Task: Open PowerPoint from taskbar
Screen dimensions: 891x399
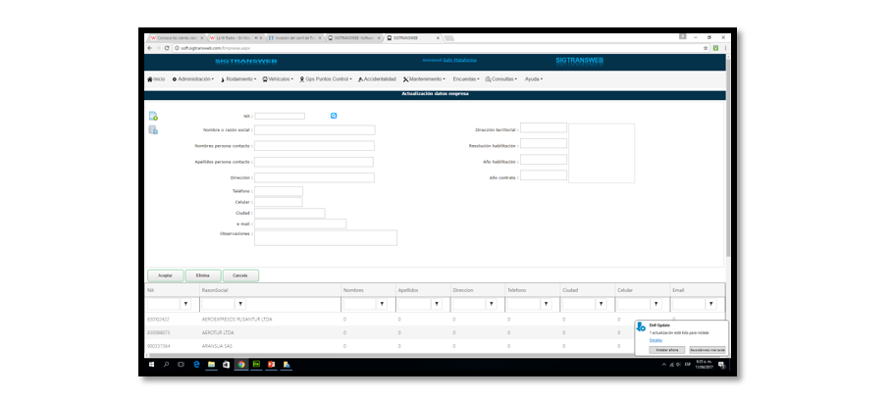Action: click(272, 365)
